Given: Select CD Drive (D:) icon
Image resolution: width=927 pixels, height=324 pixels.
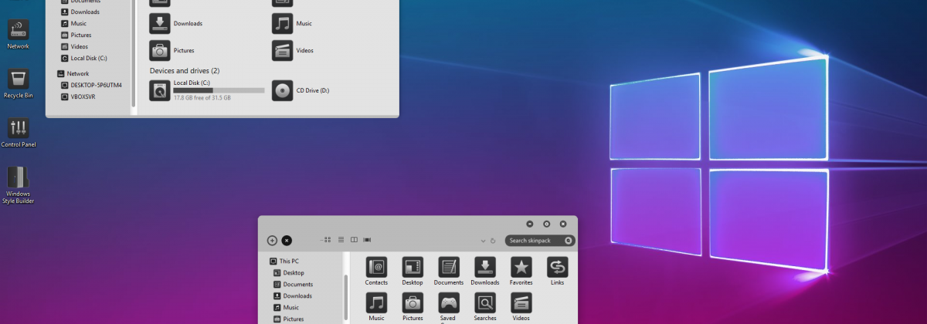Looking at the screenshot, I should pos(283,90).
